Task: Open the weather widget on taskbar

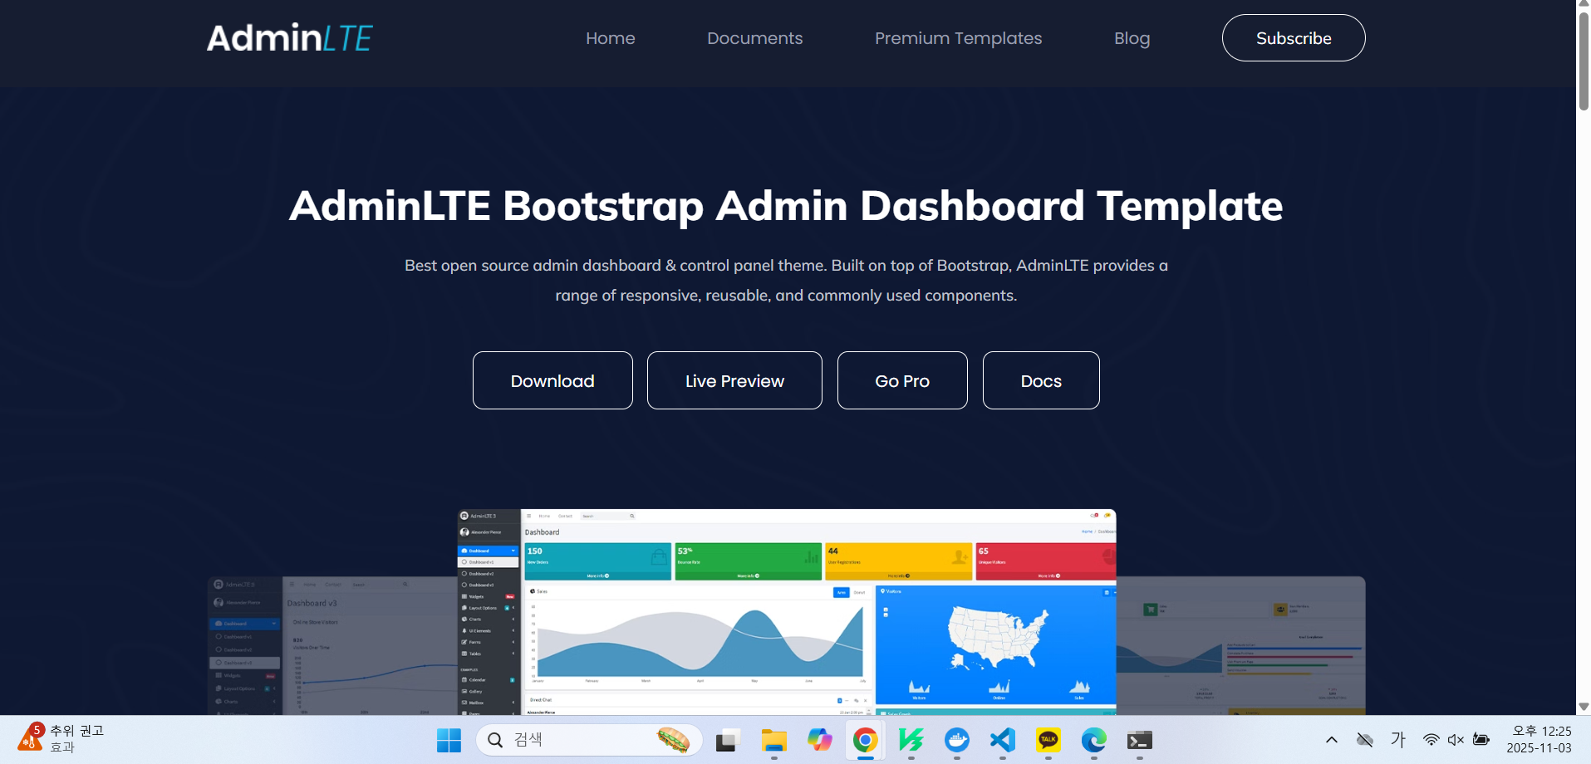Action: pos(61,739)
